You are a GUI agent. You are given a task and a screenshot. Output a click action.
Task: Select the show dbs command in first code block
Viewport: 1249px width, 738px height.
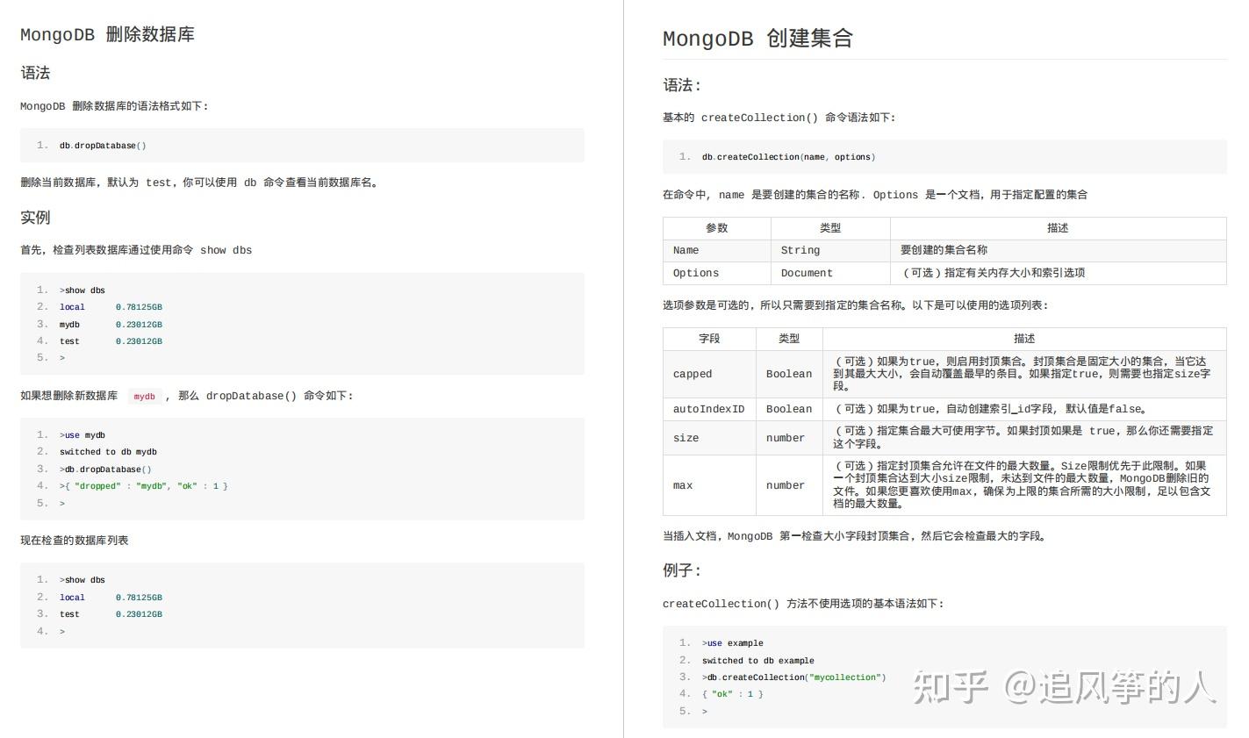click(85, 290)
